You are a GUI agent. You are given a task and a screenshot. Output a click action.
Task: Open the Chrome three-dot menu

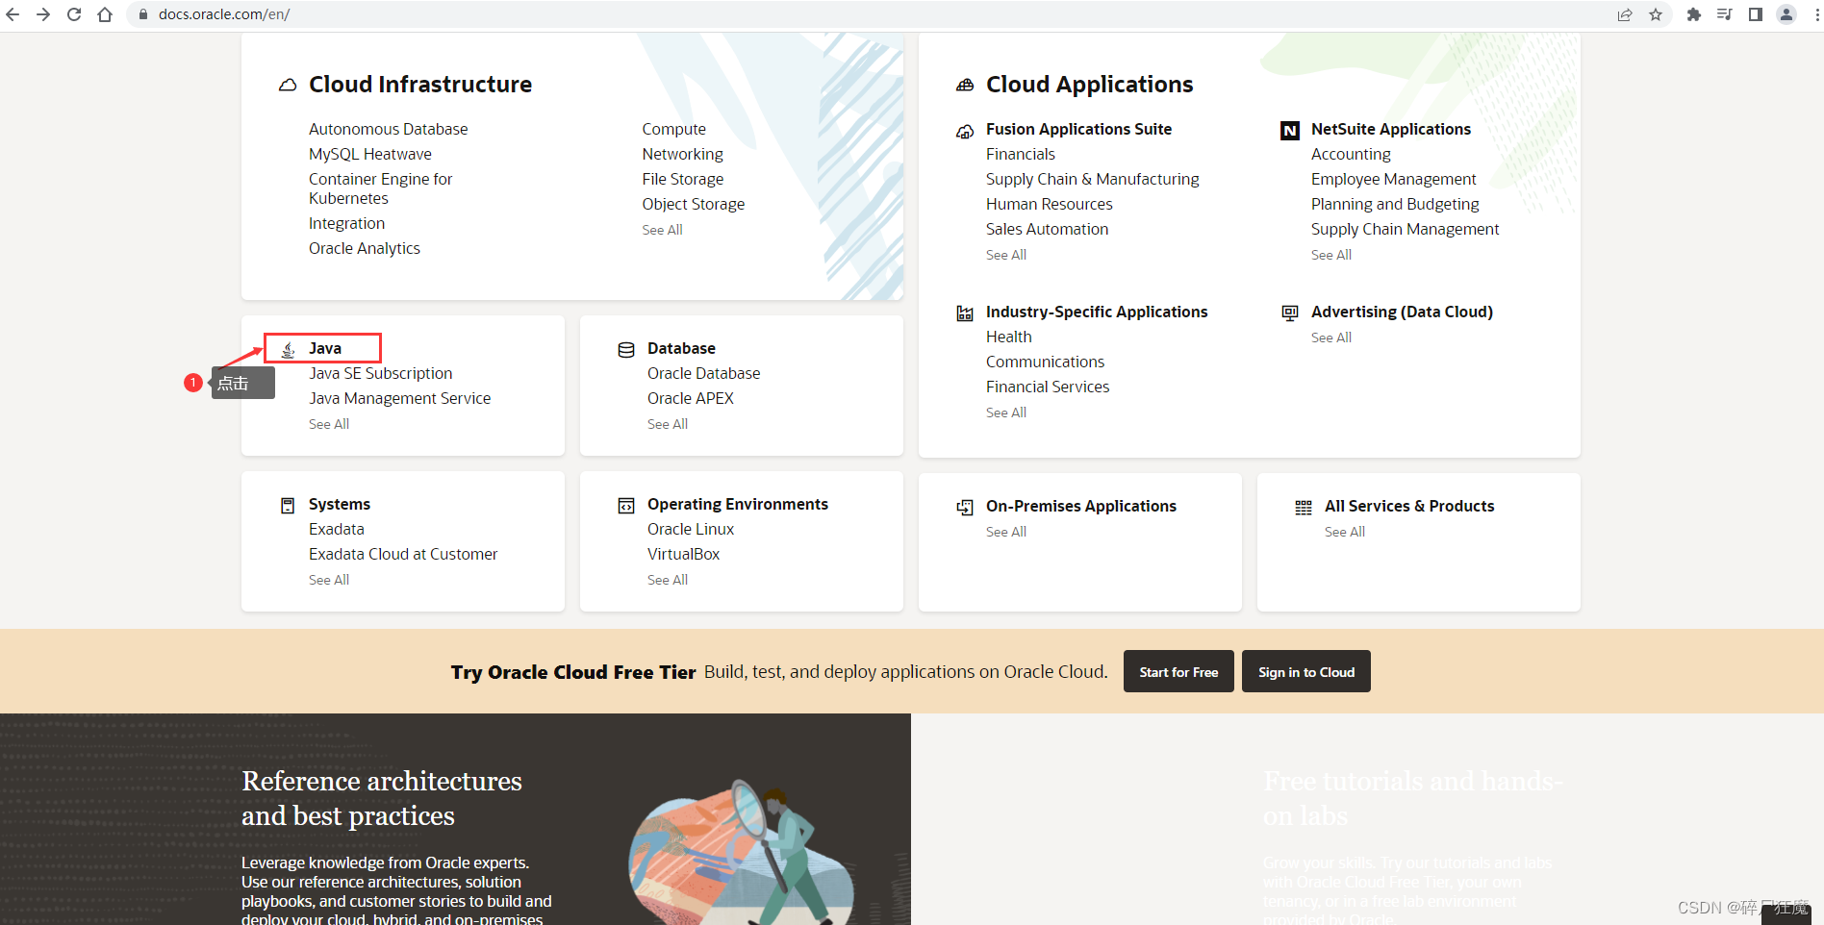[x=1816, y=14]
